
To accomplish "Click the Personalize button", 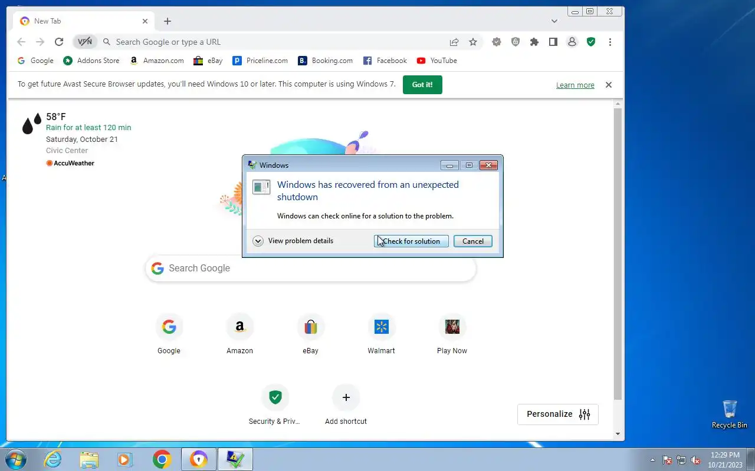I will tap(558, 414).
